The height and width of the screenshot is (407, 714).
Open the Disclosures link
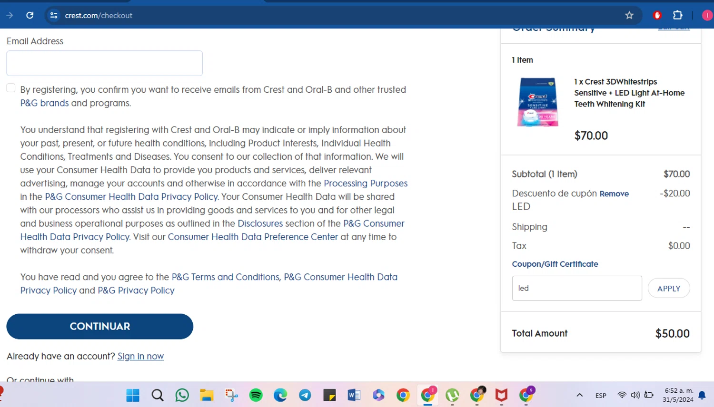(x=260, y=223)
